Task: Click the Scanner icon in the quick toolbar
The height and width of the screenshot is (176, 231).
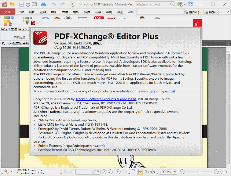Action: pos(43,4)
